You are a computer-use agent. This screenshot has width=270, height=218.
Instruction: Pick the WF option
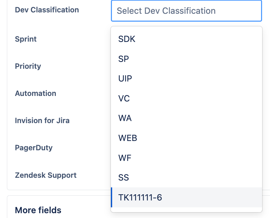click(187, 158)
